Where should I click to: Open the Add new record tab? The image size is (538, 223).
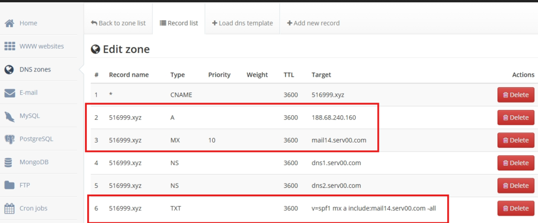[313, 23]
